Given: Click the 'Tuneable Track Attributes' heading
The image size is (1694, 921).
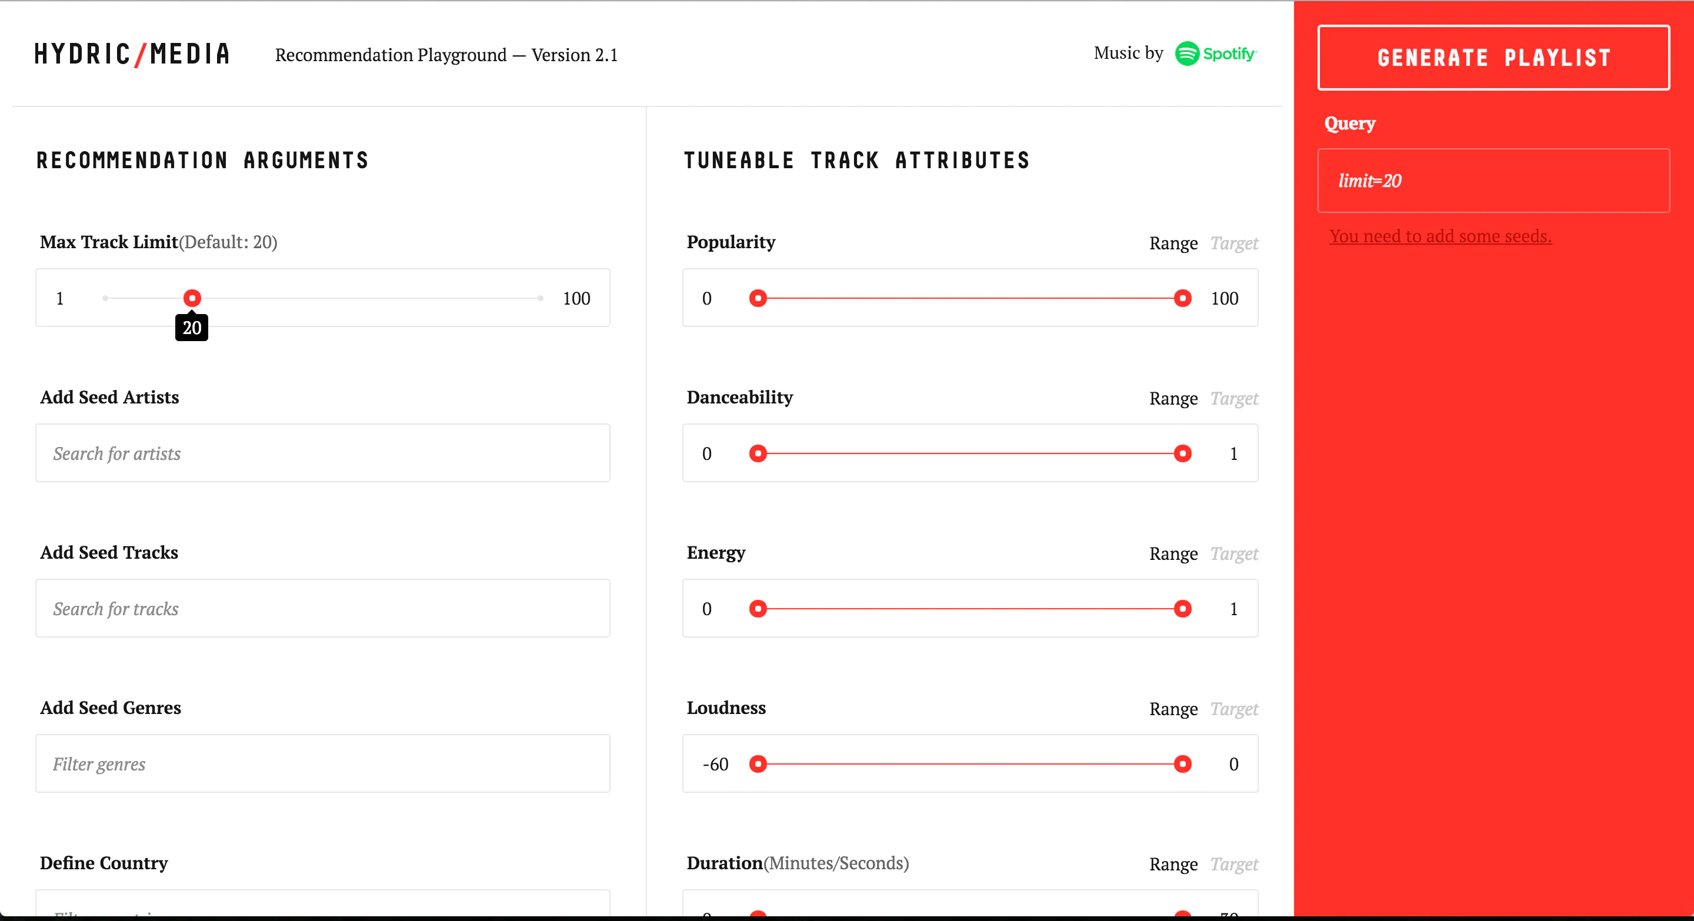Looking at the screenshot, I should click(x=857, y=161).
